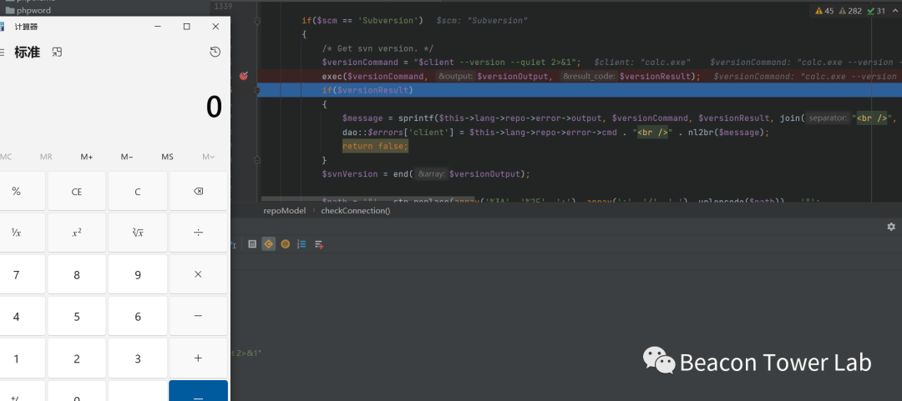Click the breakpoint marker on exec line

tap(244, 76)
